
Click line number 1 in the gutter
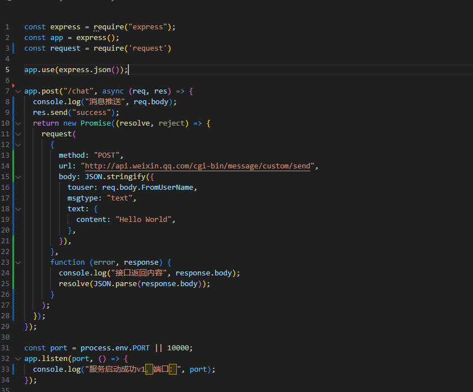pos(7,27)
